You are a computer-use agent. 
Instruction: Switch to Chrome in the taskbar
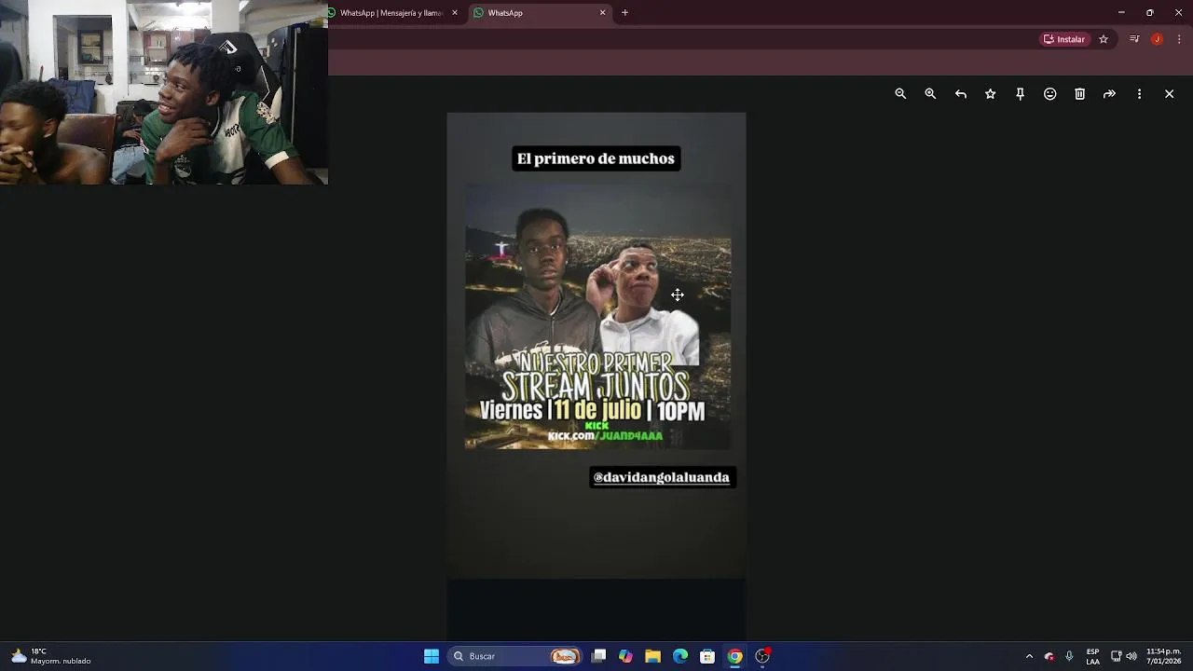[735, 656]
